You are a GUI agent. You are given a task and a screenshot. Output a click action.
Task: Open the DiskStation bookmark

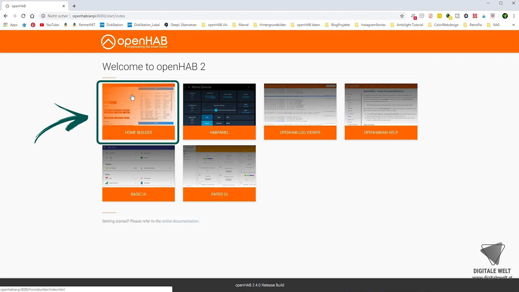[x=111, y=25]
